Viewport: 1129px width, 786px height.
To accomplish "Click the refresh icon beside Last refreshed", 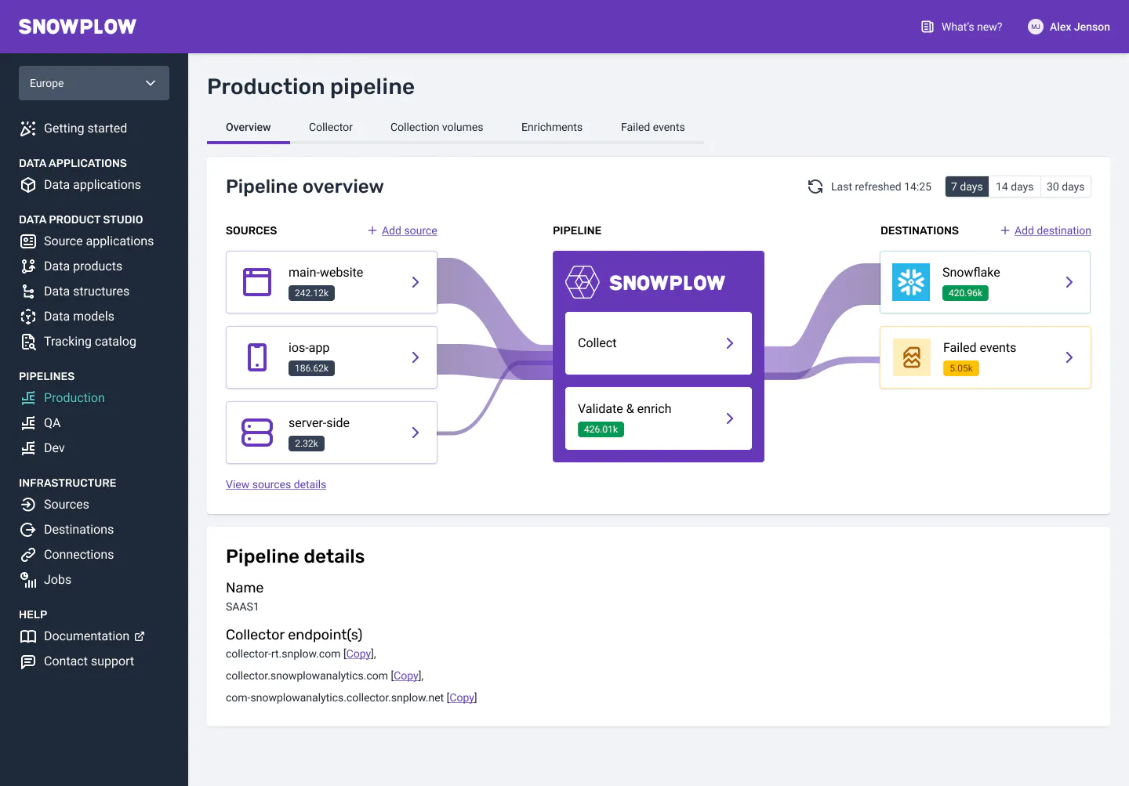I will click(815, 187).
